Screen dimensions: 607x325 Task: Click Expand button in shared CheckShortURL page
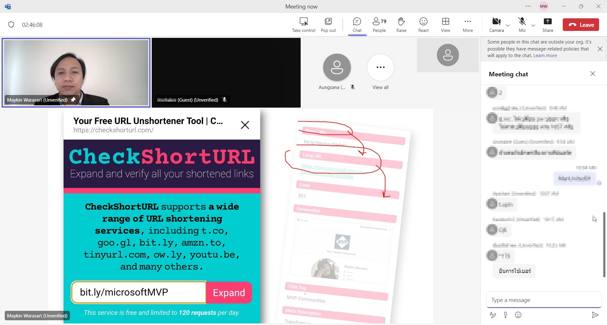click(x=229, y=292)
